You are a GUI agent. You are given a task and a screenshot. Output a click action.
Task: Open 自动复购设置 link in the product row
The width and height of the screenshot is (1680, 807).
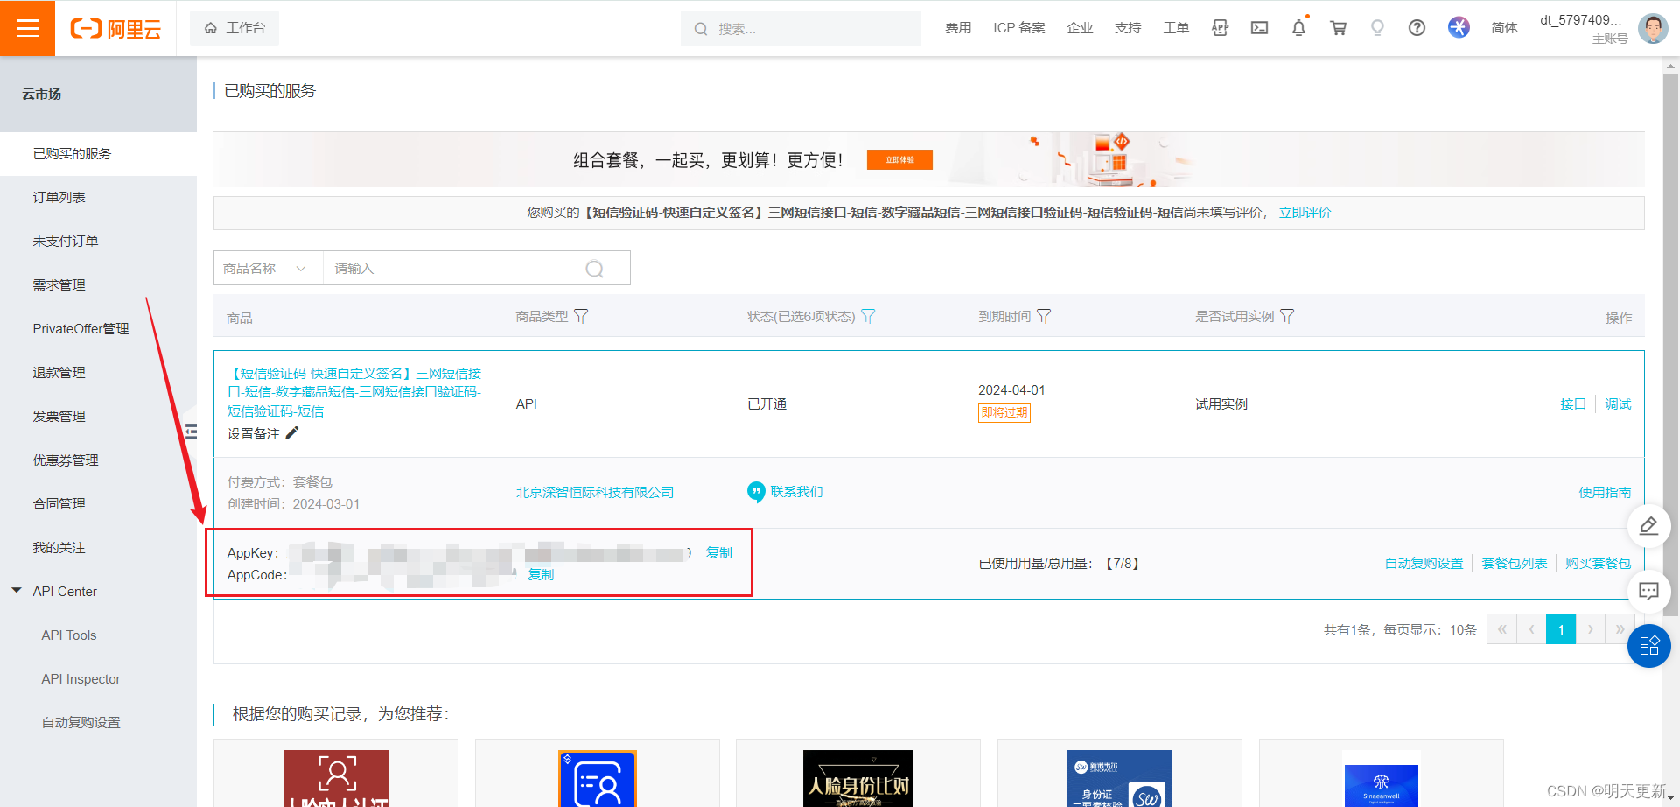1424,564
